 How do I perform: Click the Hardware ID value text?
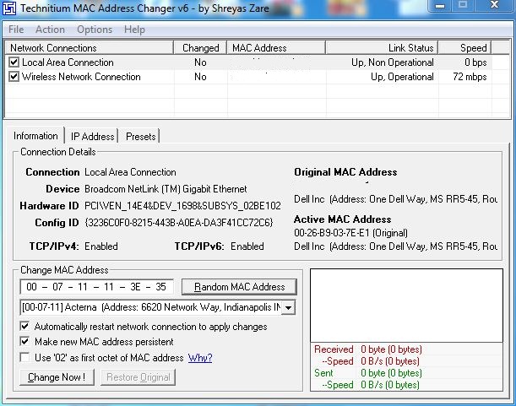[x=182, y=206]
